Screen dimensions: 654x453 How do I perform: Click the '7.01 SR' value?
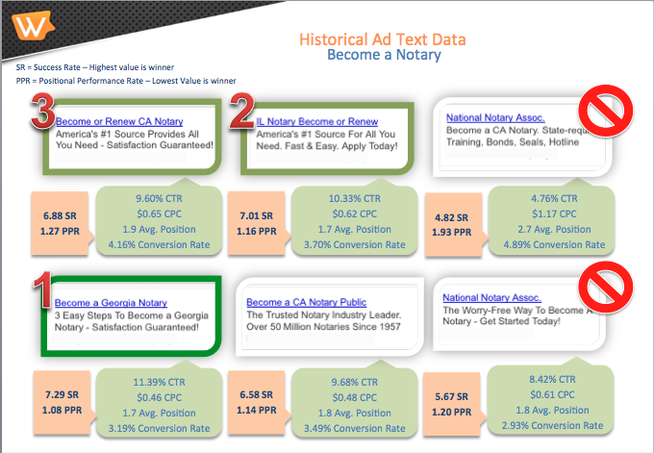256,216
